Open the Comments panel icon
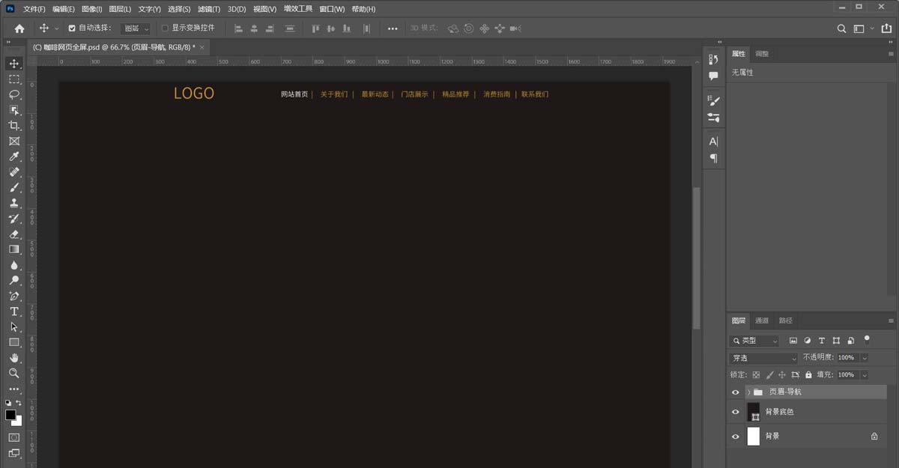The image size is (899, 468). point(713,76)
